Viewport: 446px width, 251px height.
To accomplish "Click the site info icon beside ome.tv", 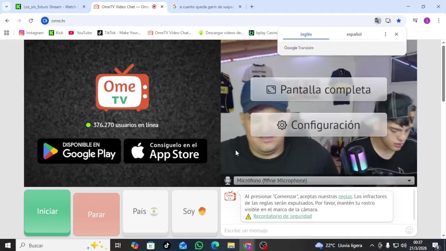I will (45, 21).
